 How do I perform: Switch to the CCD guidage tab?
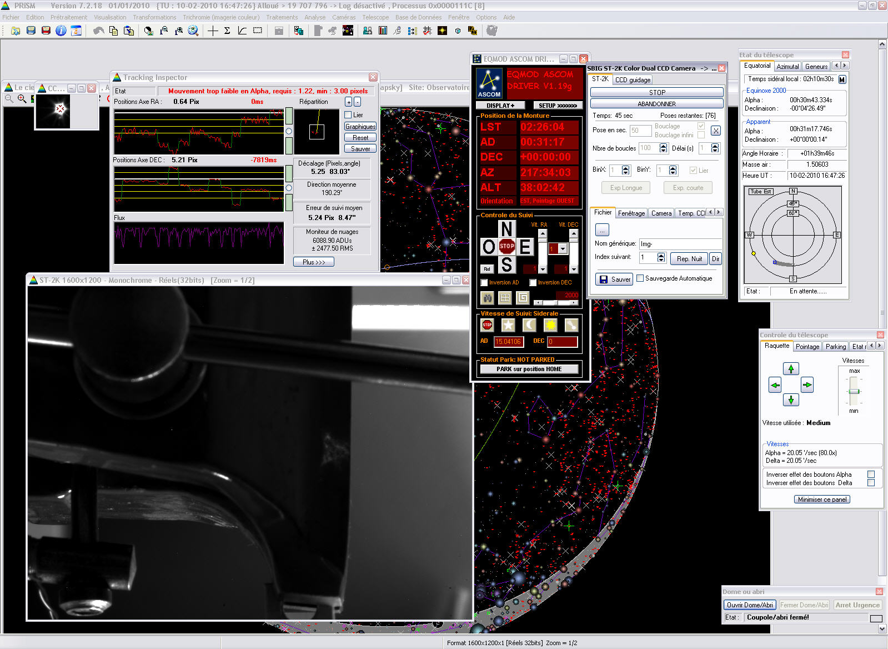(633, 80)
